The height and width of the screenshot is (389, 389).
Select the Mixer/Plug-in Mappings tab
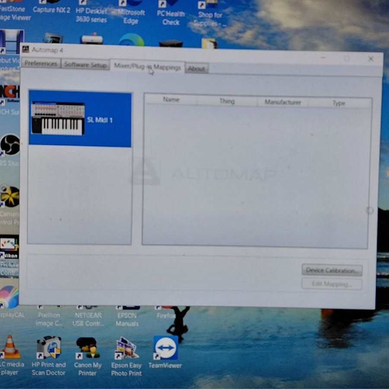pos(147,67)
